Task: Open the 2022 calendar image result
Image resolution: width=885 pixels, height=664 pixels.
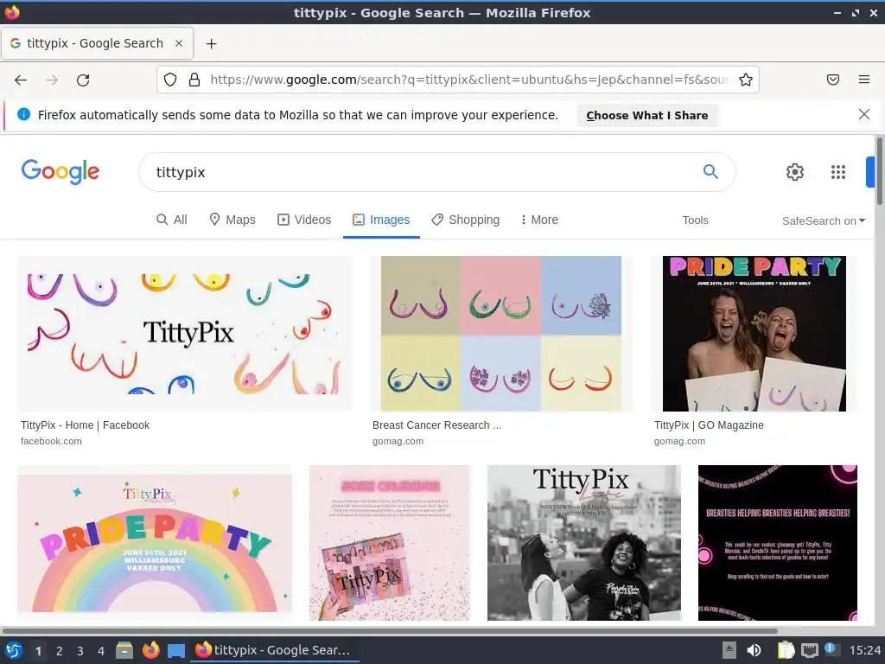Action: pyautogui.click(x=390, y=543)
